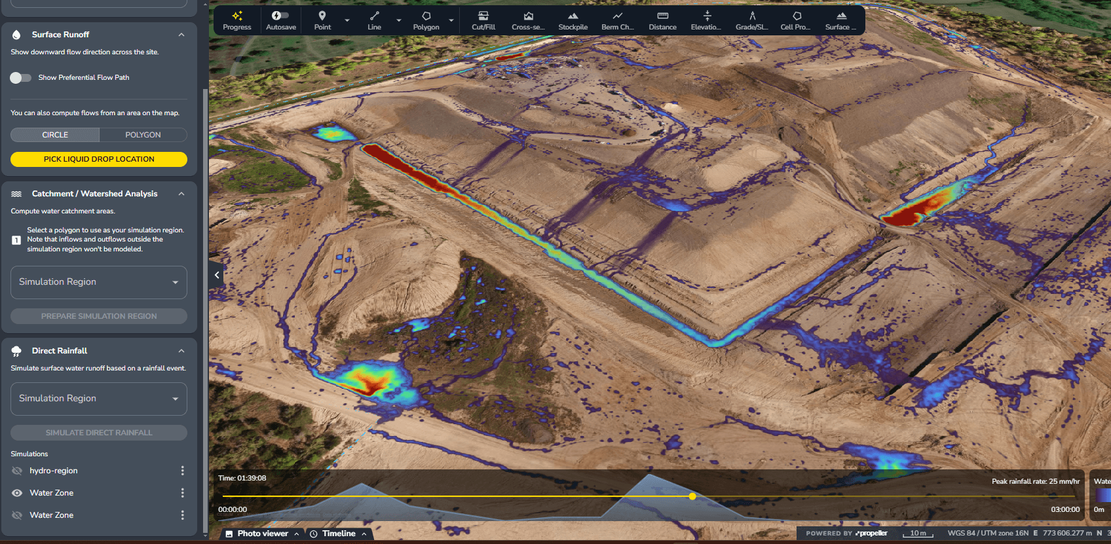Open the Polygon tool dropdown arrow
This screenshot has width=1111, height=544.
point(451,21)
